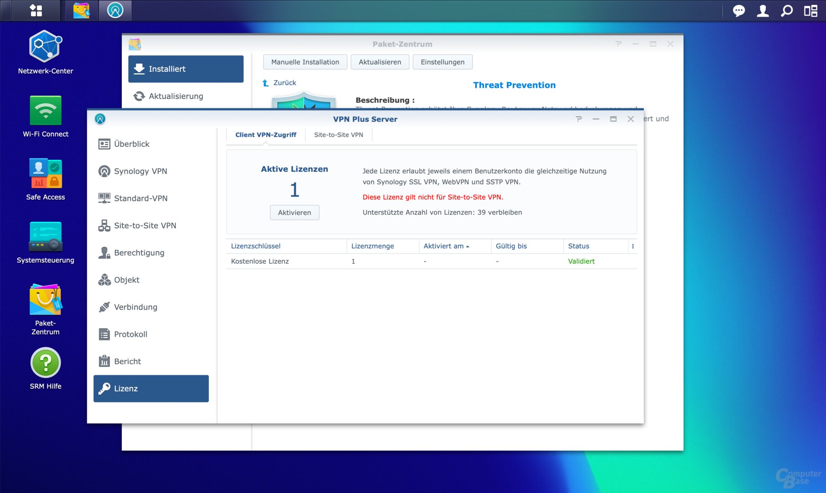Sort by Status column header
826x493 pixels.
(x=595, y=246)
